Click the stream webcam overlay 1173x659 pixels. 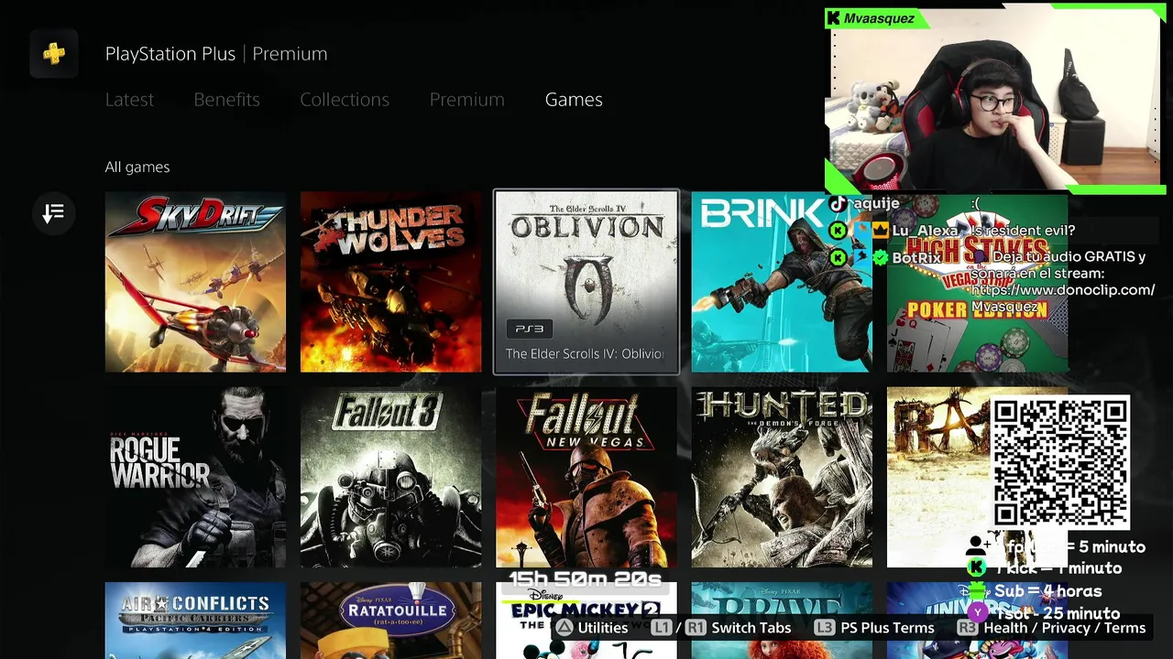click(x=994, y=100)
